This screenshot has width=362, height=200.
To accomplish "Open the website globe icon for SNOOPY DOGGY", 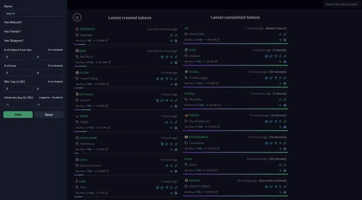I will tap(266, 187).
